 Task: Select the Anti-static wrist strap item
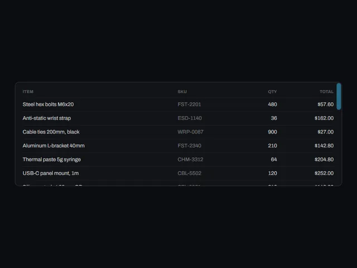click(x=47, y=118)
